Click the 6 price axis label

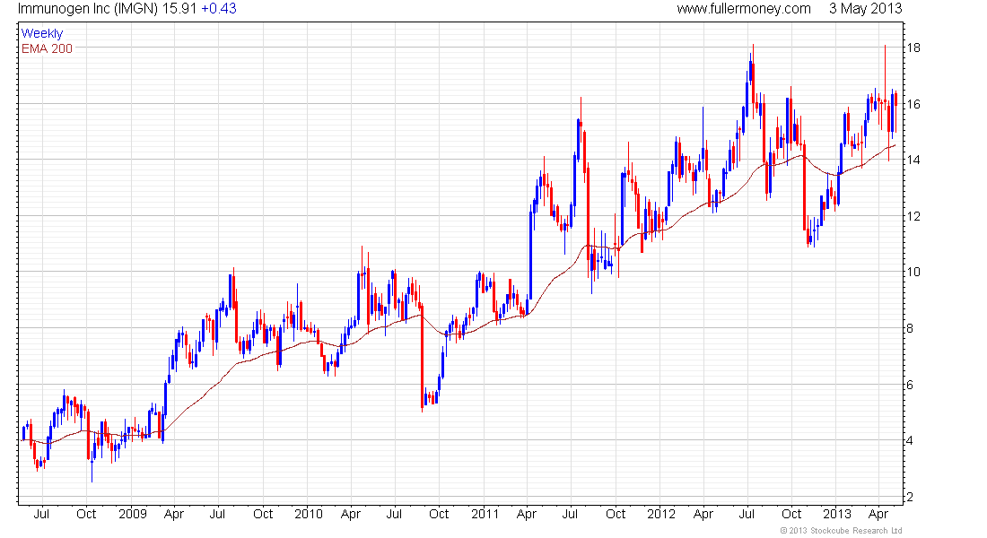click(909, 385)
